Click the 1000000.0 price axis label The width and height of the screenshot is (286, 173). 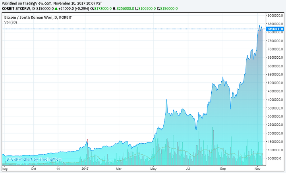click(x=275, y=150)
